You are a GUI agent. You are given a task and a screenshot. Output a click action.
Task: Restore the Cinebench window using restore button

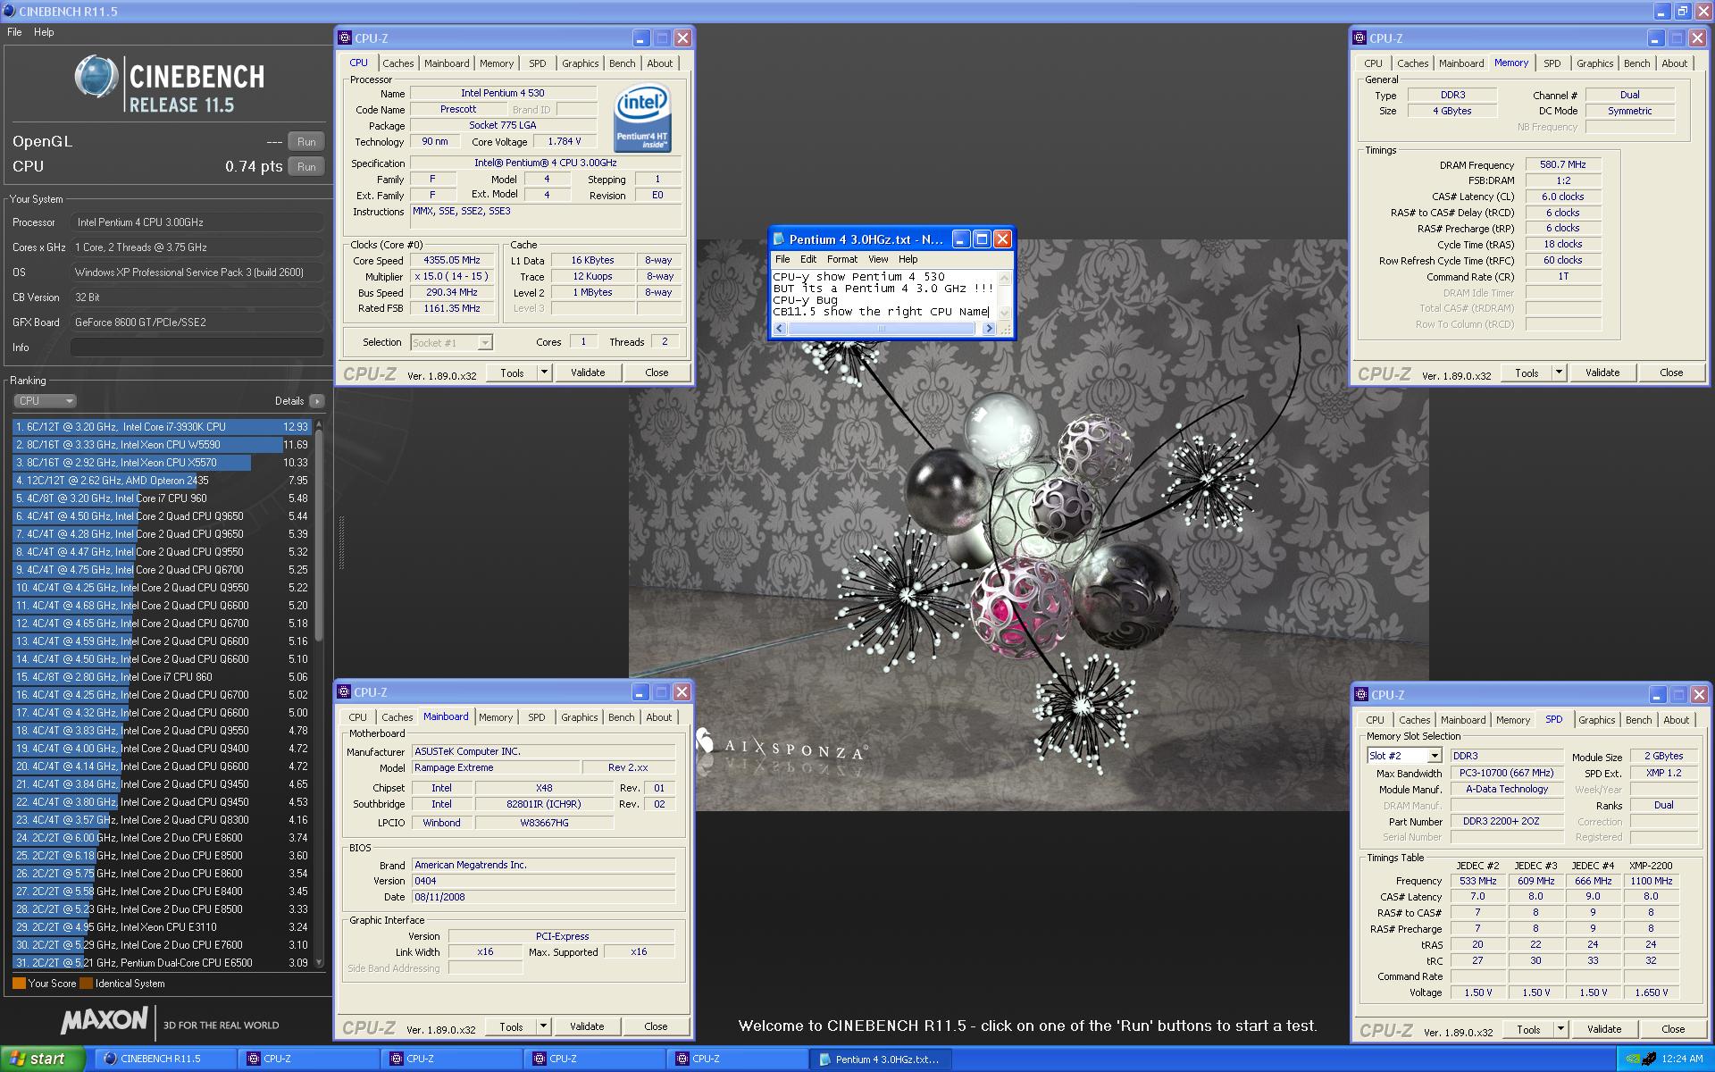click(x=1682, y=12)
